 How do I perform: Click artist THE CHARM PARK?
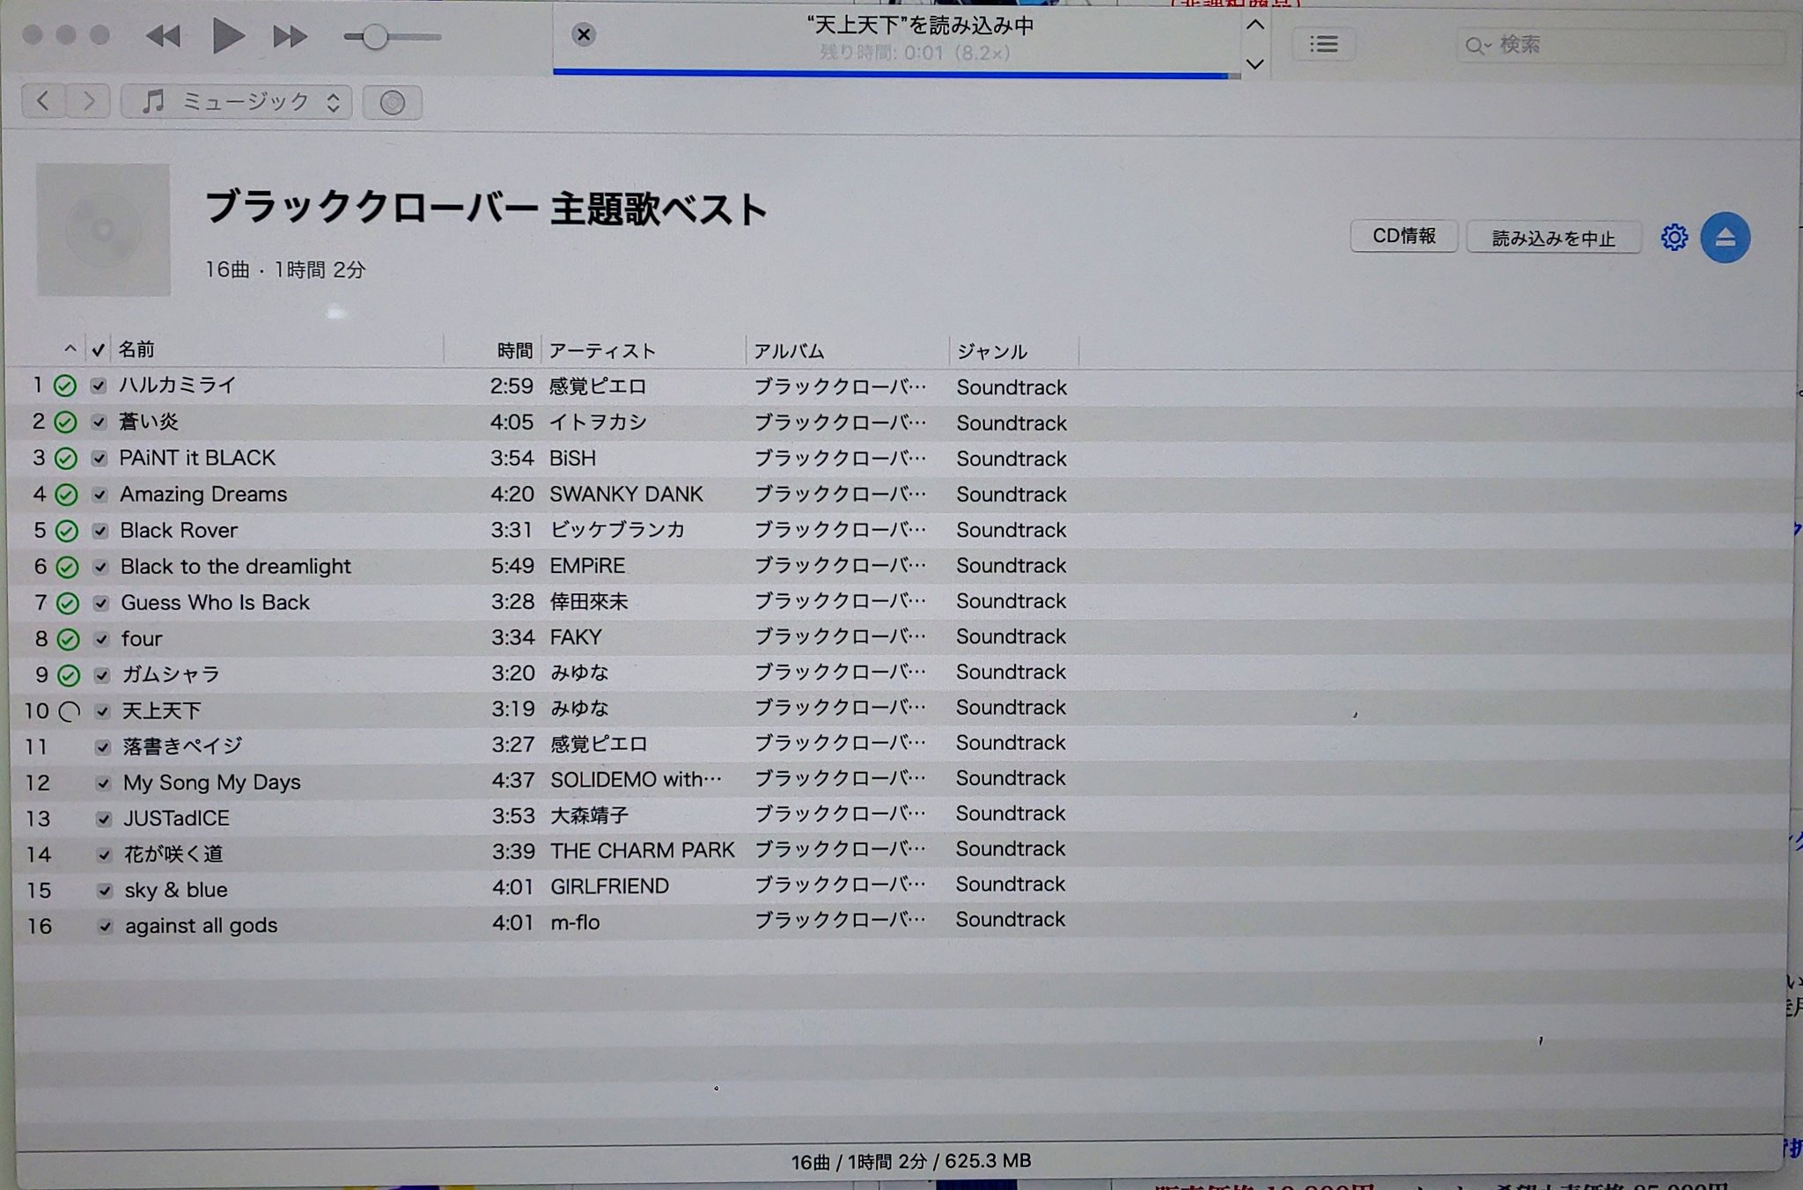click(x=643, y=850)
